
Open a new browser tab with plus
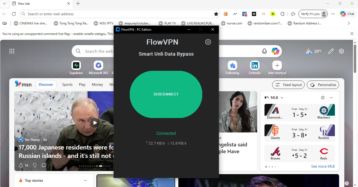click(x=78, y=3)
